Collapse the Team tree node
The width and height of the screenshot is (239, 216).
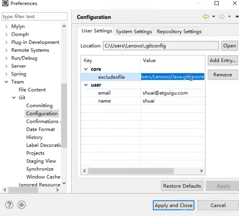[x=6, y=82]
